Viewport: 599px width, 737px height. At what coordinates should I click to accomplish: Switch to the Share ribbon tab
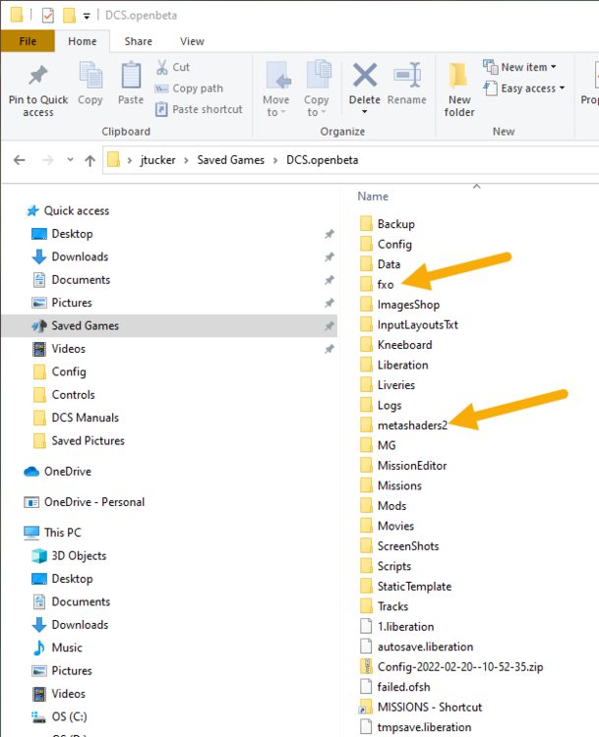point(139,41)
